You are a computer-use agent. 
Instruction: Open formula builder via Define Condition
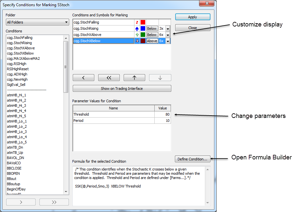(x=192, y=159)
